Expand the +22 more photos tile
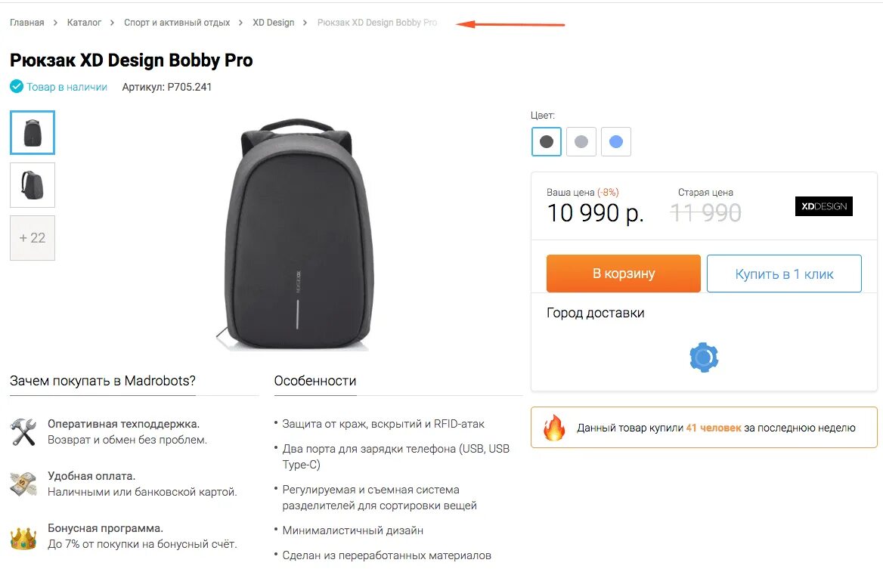Viewport: 883px width, 569px height. coord(32,238)
